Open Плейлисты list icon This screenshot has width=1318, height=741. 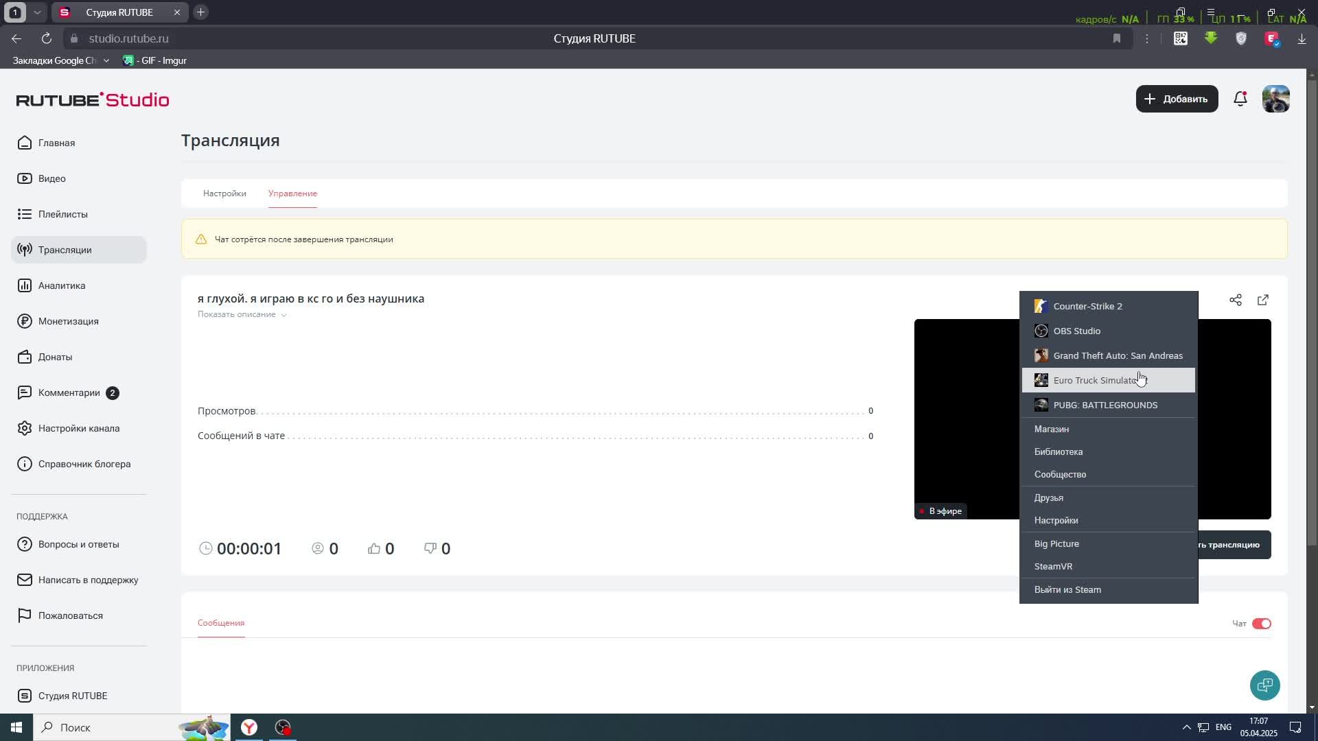(25, 214)
